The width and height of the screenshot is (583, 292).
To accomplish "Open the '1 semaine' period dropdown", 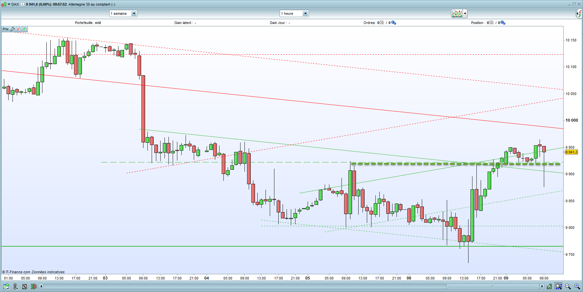I will pyautogui.click(x=123, y=13).
